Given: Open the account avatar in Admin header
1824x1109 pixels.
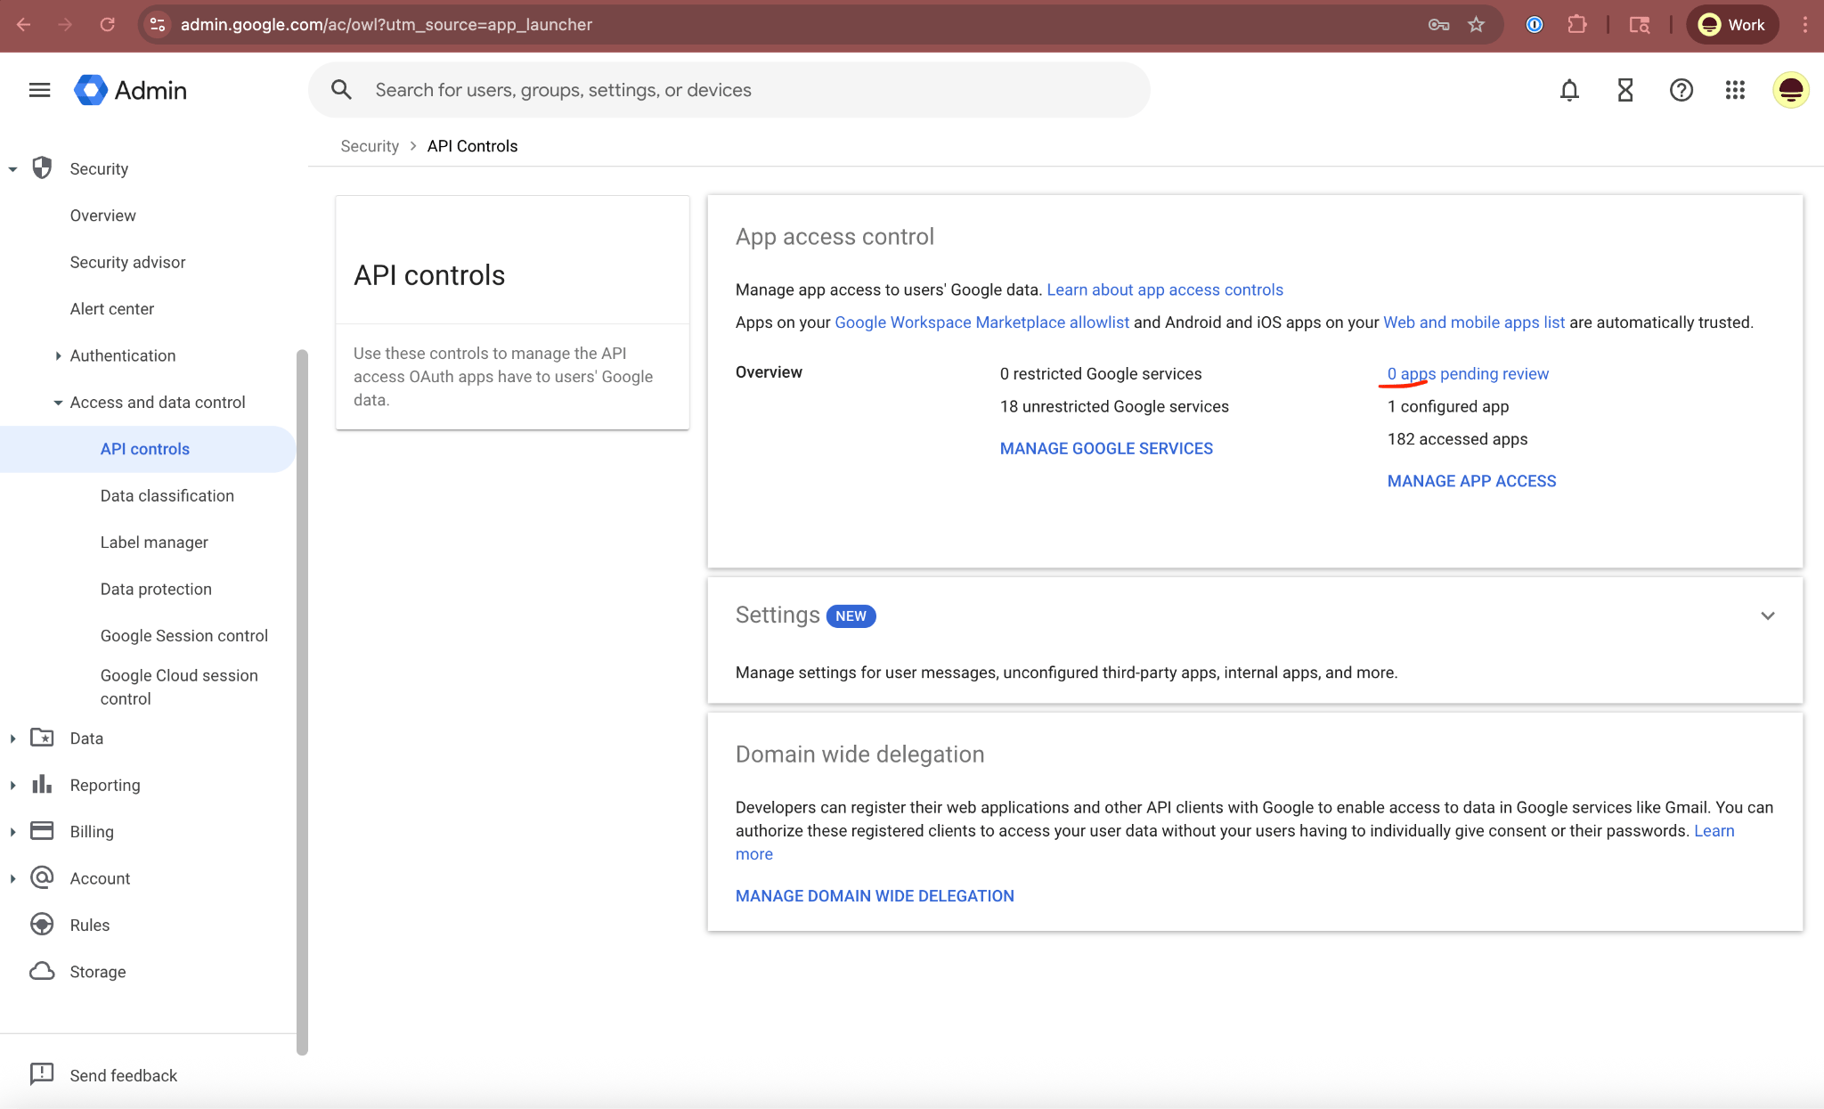Looking at the screenshot, I should (x=1790, y=90).
